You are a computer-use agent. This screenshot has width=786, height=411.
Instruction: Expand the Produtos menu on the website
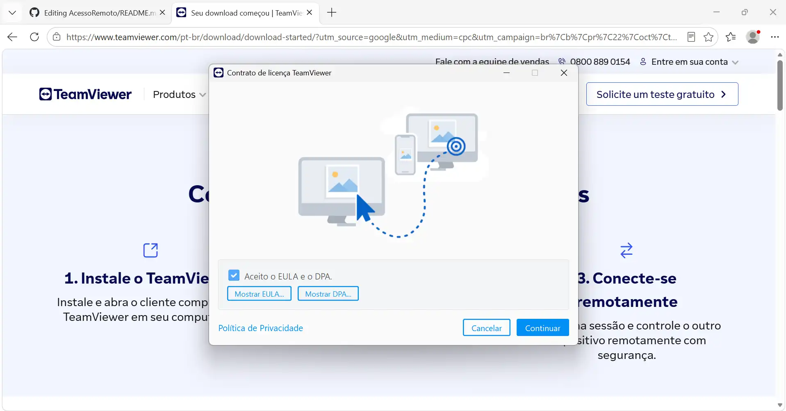click(x=179, y=95)
